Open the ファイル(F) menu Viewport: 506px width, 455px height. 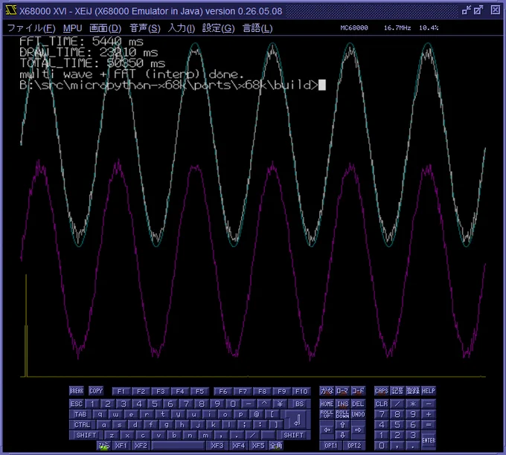point(31,28)
